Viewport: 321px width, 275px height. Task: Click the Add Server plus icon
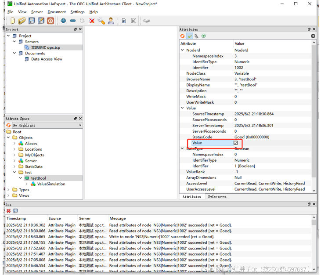(64, 21)
